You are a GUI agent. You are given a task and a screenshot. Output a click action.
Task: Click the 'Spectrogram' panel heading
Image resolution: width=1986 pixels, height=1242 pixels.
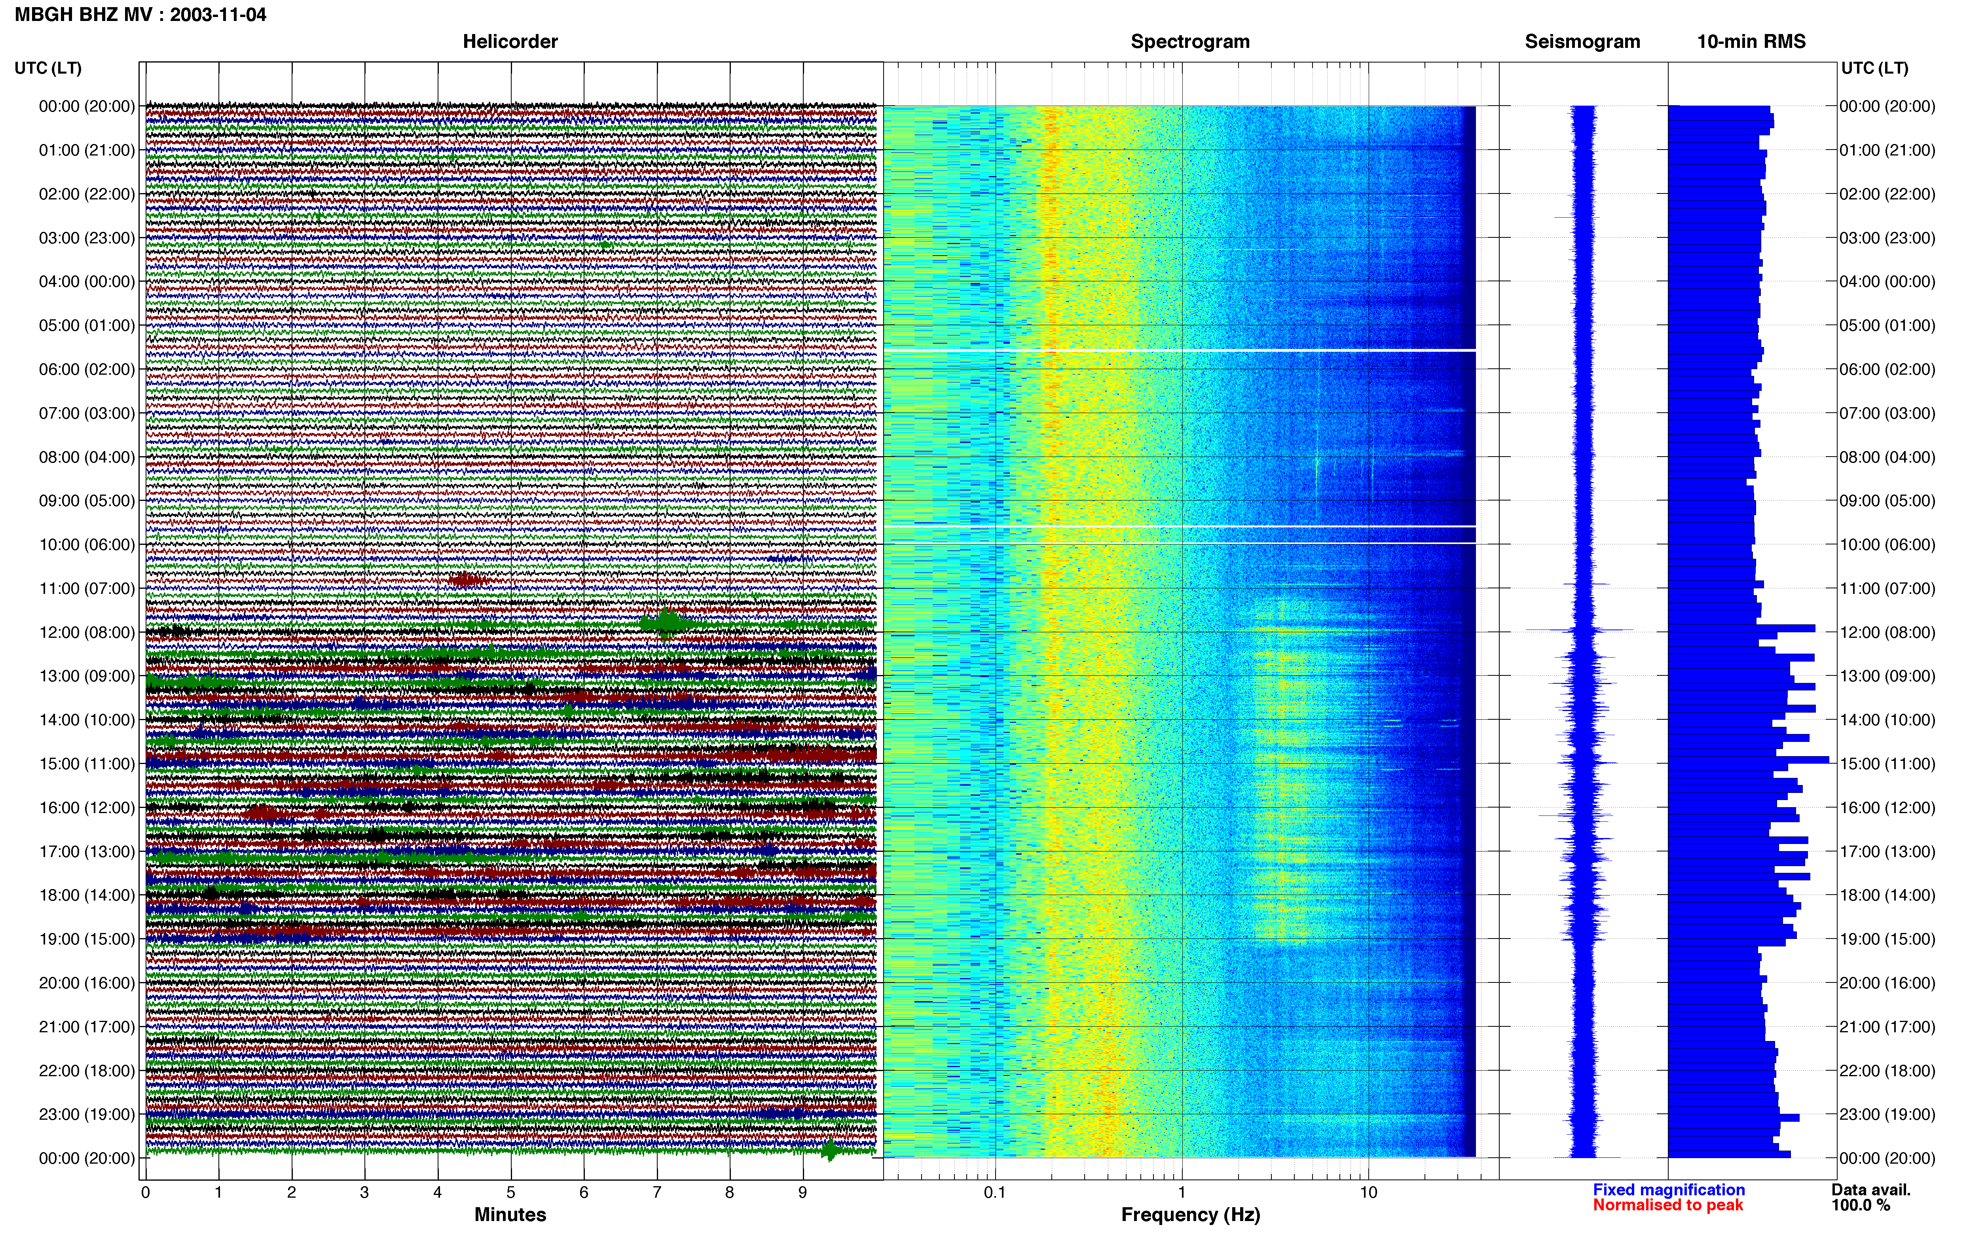[x=1190, y=41]
